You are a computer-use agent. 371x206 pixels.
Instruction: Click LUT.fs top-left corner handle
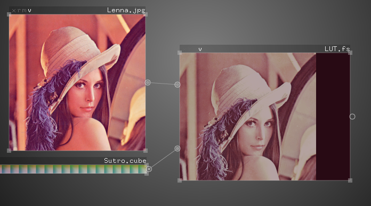[x=180, y=53]
